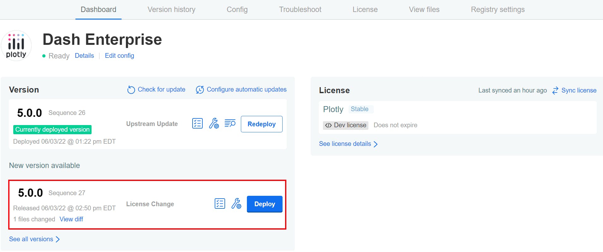Click the Plotly app logo
This screenshot has width=603, height=252.
pyautogui.click(x=16, y=46)
